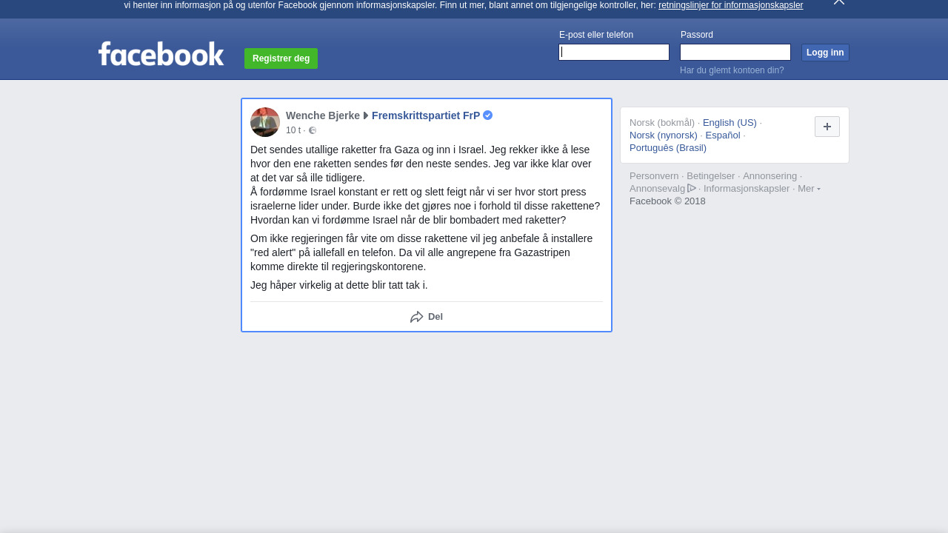Open the Fremskrittspartiet FrP page link

coord(426,115)
